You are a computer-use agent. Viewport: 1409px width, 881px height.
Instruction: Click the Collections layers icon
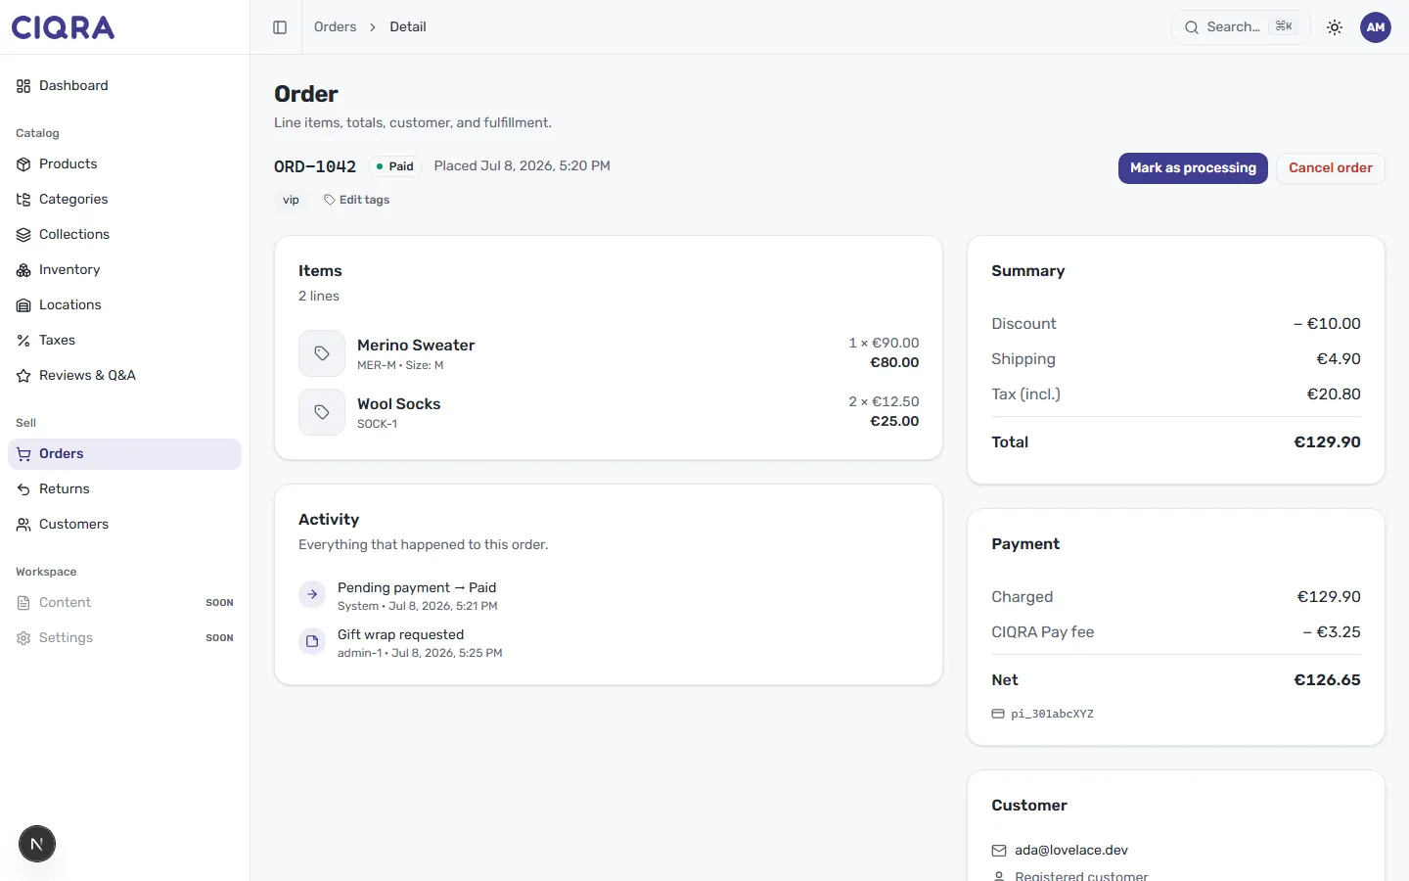(23, 235)
